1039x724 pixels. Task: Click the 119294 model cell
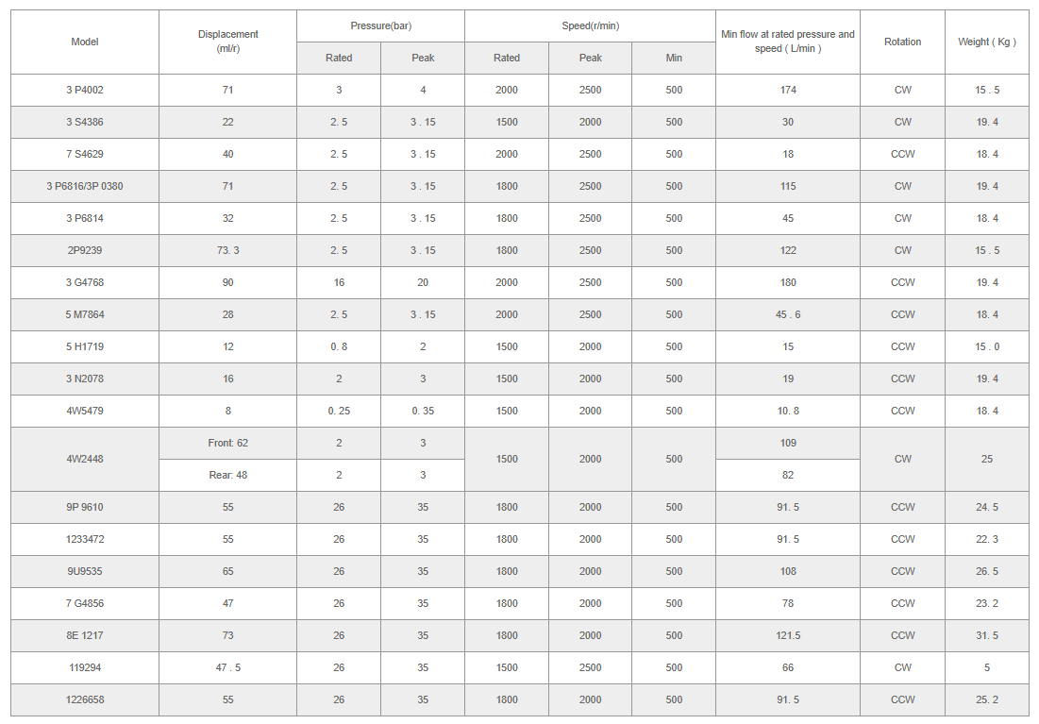point(85,667)
